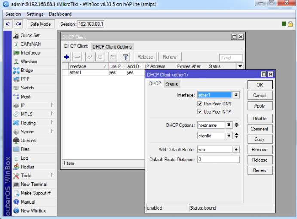Add new DHCP client with plus icon
Image resolution: width=297 pixels, height=219 pixels.
tap(67, 57)
